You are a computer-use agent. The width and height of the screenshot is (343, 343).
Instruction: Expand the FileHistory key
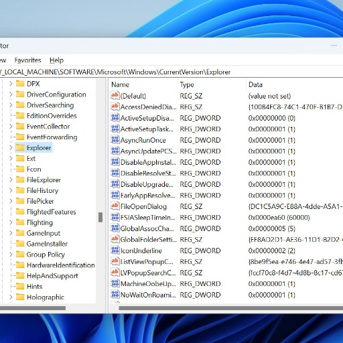pyautogui.click(x=11, y=190)
